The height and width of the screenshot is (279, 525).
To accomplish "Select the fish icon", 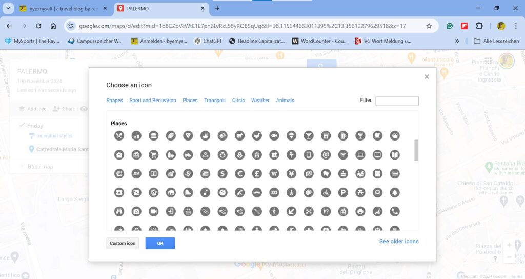I will (x=274, y=135).
